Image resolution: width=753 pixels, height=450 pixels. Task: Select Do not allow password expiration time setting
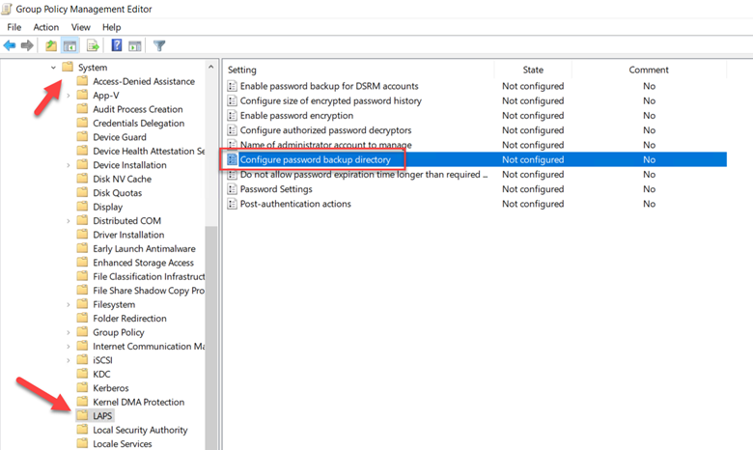coord(364,175)
